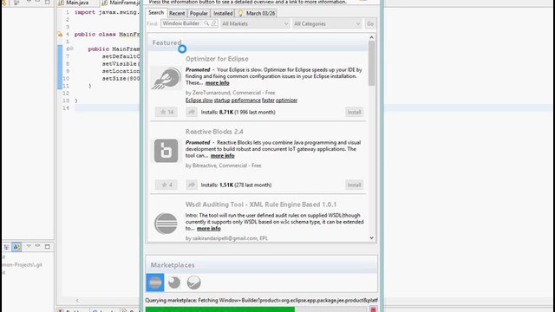Click the 'setVisible(' code line
Screen dimensions: 555x312
121,63
